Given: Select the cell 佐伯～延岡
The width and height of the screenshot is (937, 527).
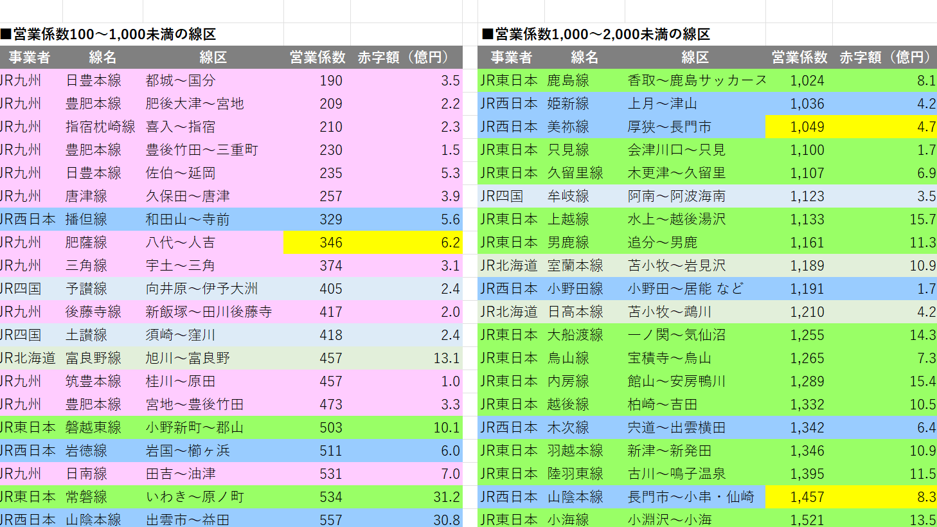Looking at the screenshot, I should [x=213, y=173].
